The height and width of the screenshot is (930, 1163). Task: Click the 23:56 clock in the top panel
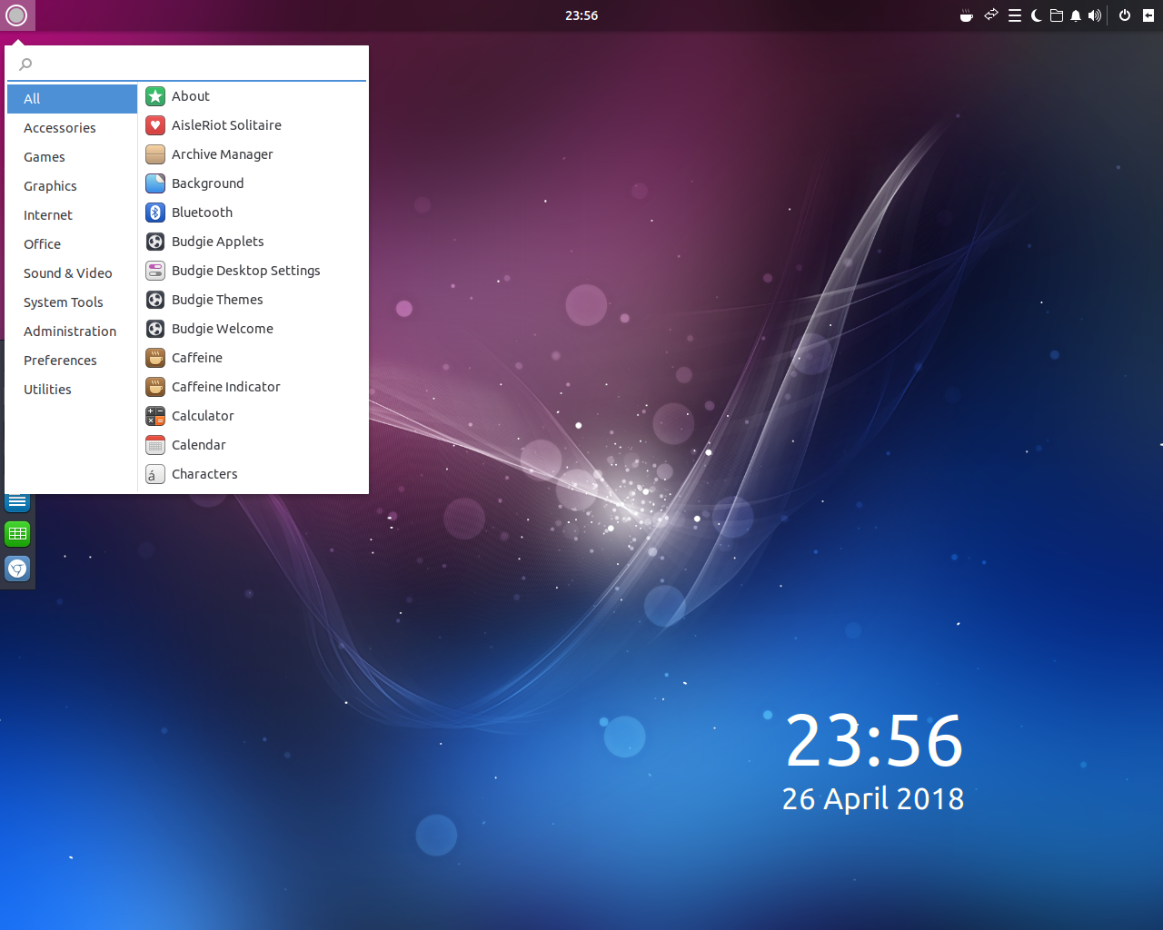point(581,15)
